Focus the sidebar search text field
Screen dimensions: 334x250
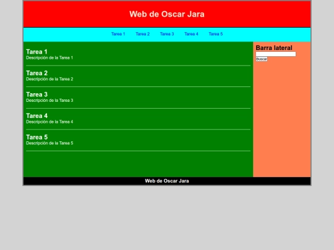[x=276, y=54]
